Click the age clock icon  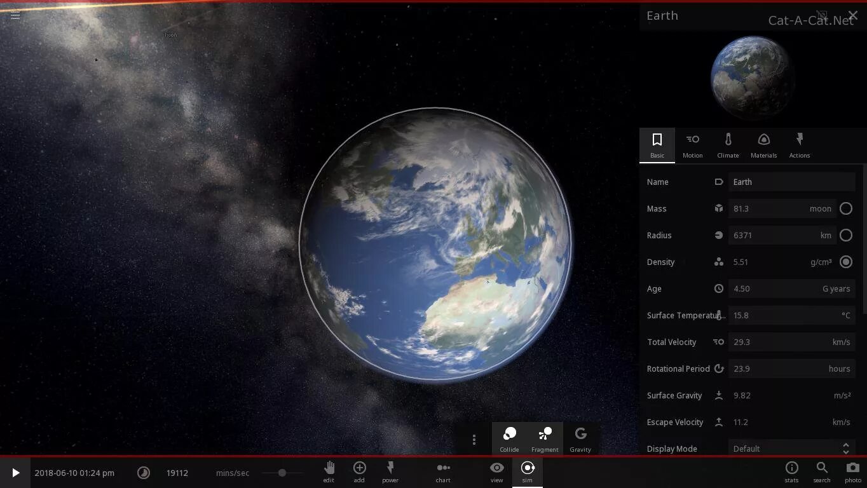(x=719, y=288)
